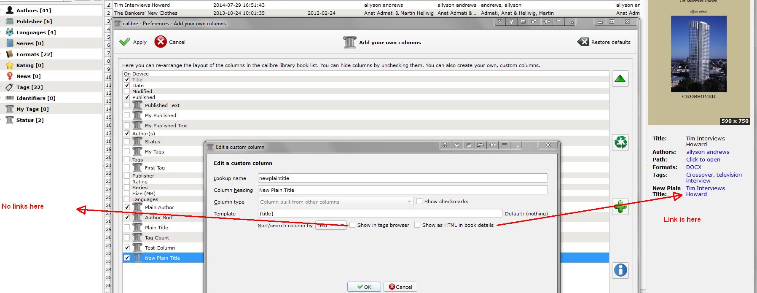Viewport: 757px width, 293px height.
Task: Click the Add your own columns icon
Action: tap(350, 42)
